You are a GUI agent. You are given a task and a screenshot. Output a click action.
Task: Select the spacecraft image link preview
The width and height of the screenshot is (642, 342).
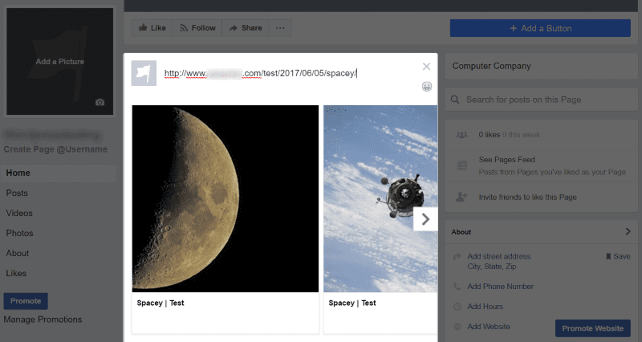click(380, 198)
